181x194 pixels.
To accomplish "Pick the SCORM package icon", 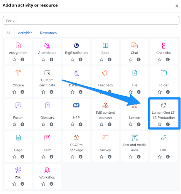I will [76, 138].
